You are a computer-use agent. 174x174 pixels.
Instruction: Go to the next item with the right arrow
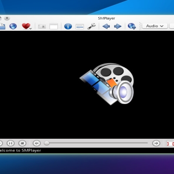click(x=118, y=26)
